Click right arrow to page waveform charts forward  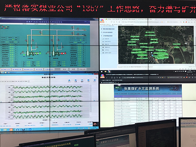tap(94, 100)
